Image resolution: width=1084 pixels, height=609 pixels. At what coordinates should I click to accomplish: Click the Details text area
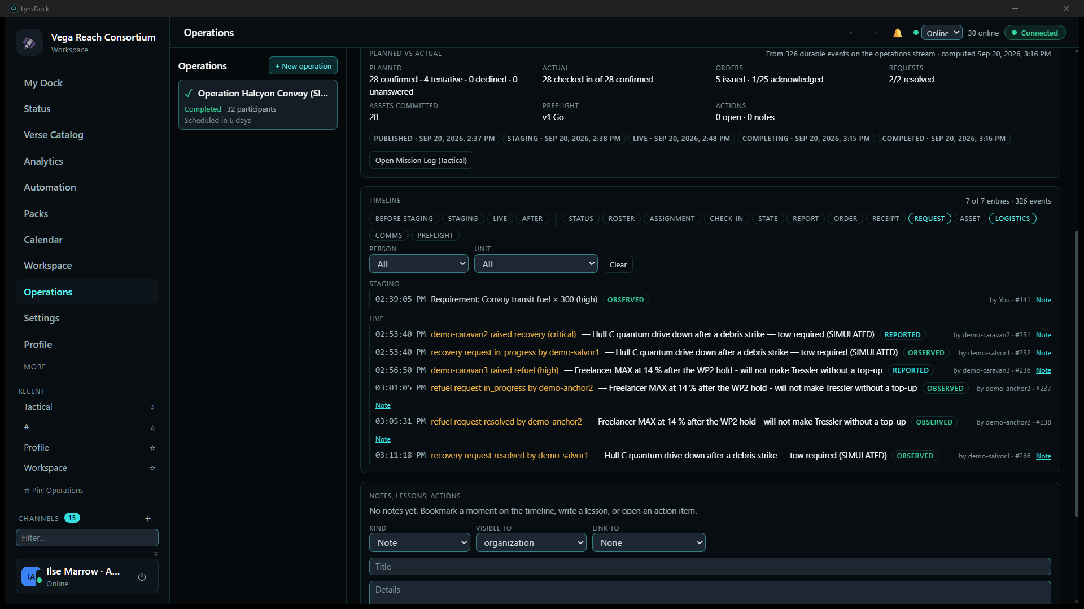click(710, 593)
